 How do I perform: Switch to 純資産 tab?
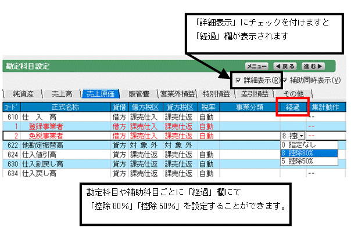coord(23,94)
